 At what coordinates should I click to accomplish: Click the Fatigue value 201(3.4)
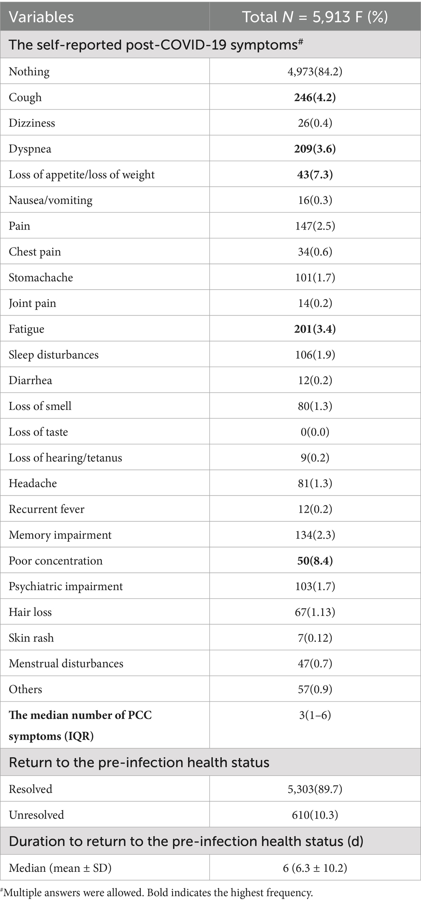pos(315,329)
